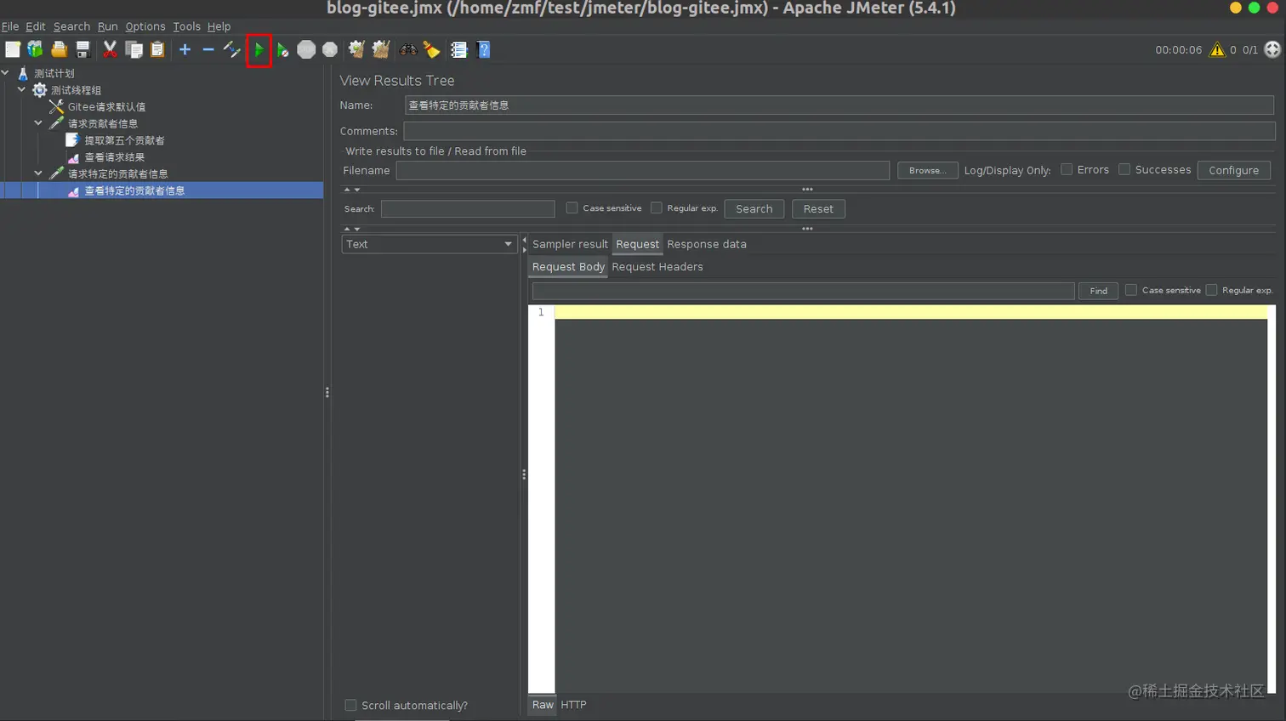This screenshot has height=721, width=1286.
Task: Select the Raw view tab
Action: click(x=543, y=705)
